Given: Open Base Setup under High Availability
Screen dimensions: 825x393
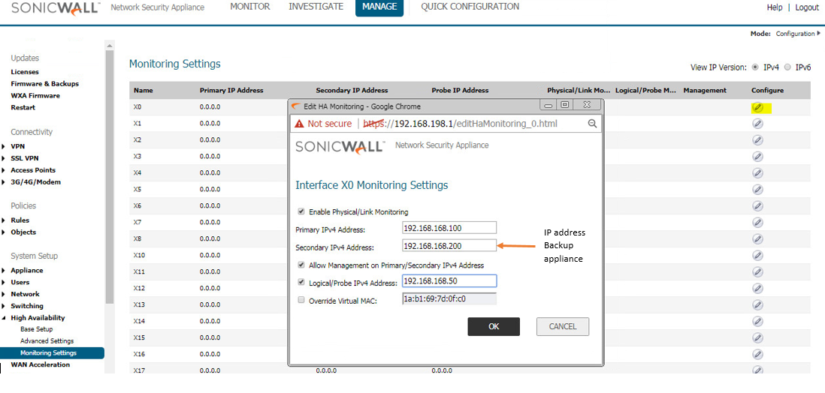Looking at the screenshot, I should pos(36,329).
